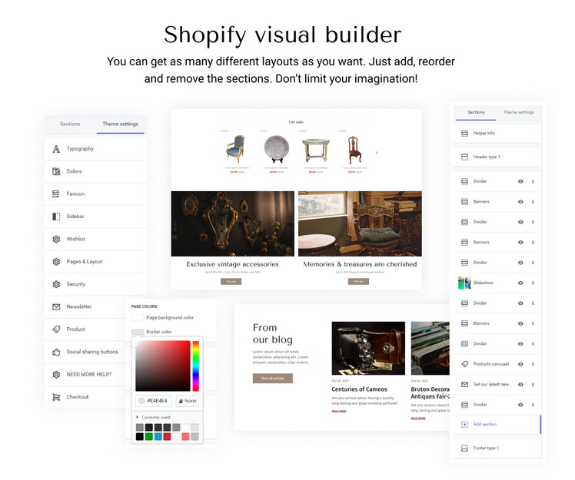Click Shop now under Exclusive vintage accessories
The image size is (575, 480).
[x=231, y=281]
